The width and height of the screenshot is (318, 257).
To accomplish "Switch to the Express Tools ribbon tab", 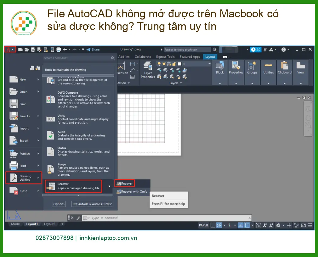I will [165, 57].
